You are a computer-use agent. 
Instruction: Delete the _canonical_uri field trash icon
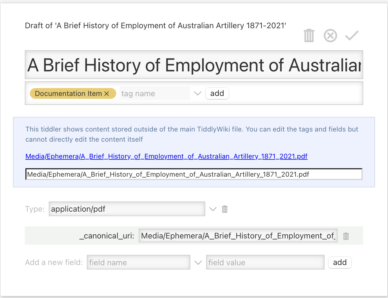point(346,236)
